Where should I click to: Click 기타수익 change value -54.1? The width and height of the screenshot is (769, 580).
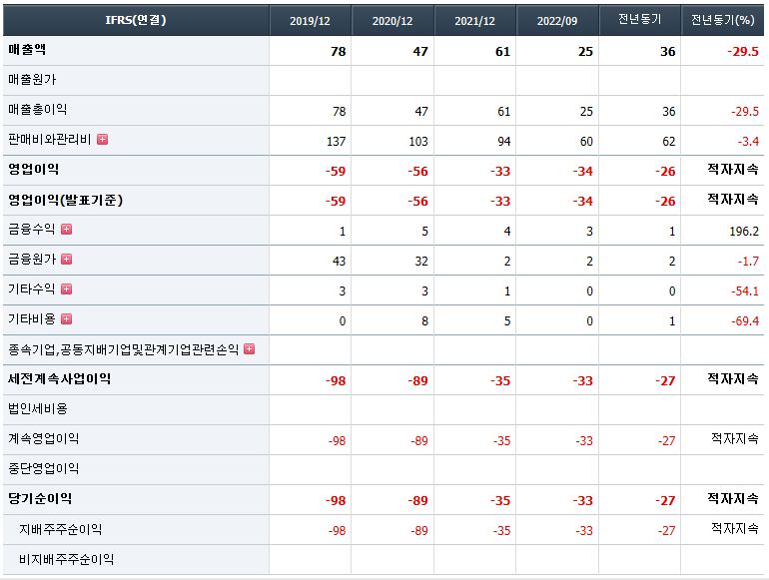pos(745,291)
